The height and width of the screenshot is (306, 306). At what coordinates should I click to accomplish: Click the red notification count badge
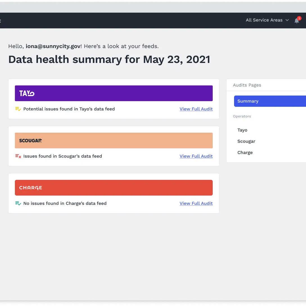(299, 18)
